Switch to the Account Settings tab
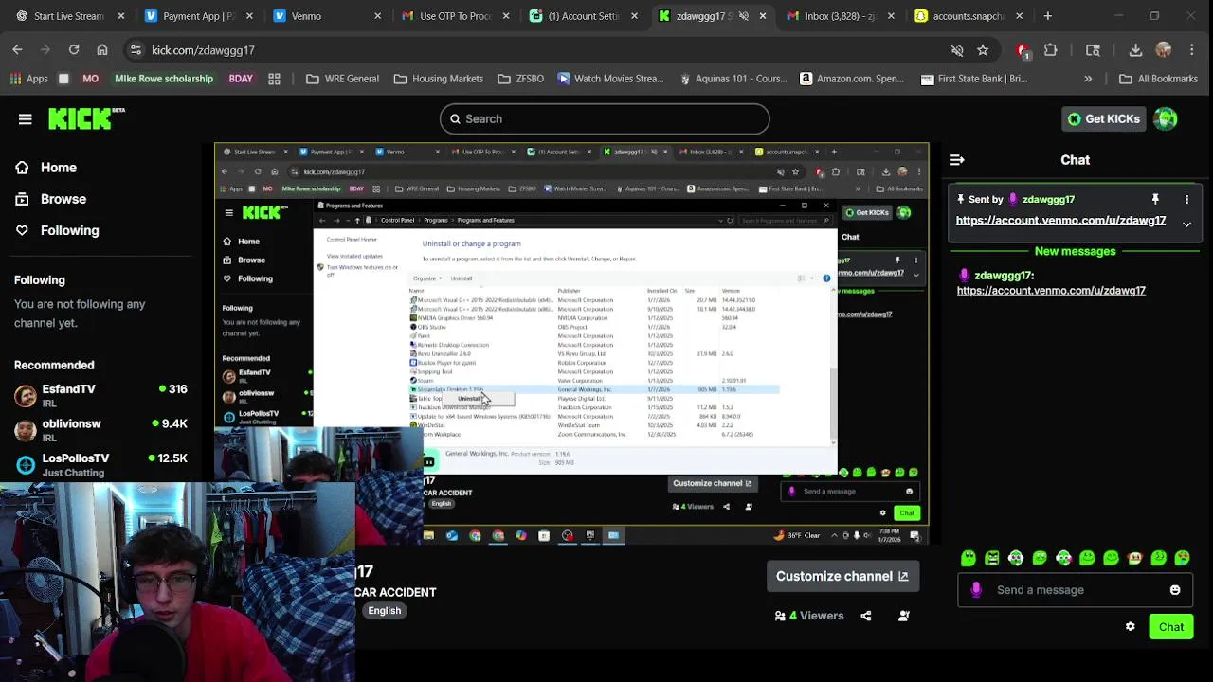 583,16
